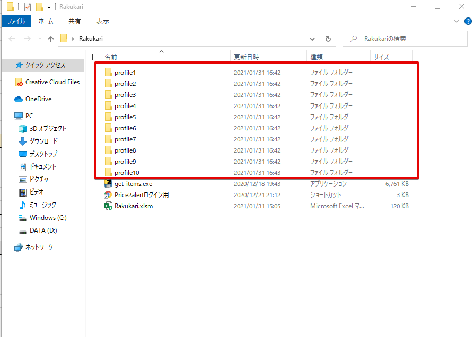Sort by the 更新日時 column header
Screen dimensions: 474x337
pos(247,57)
